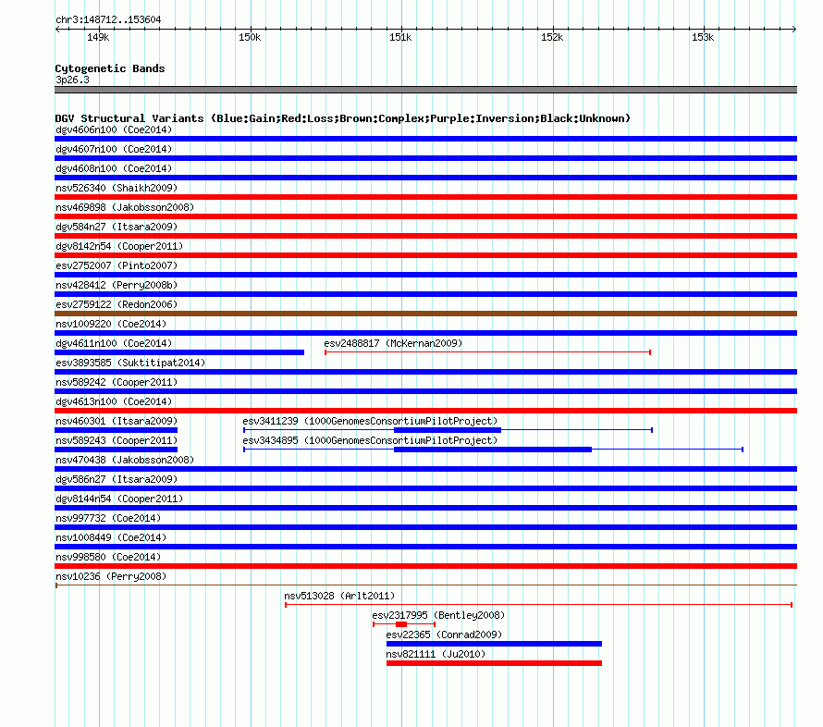823x727 pixels.
Task: Select nsv513028 (Arlt2011) variant
Action: tap(339, 596)
